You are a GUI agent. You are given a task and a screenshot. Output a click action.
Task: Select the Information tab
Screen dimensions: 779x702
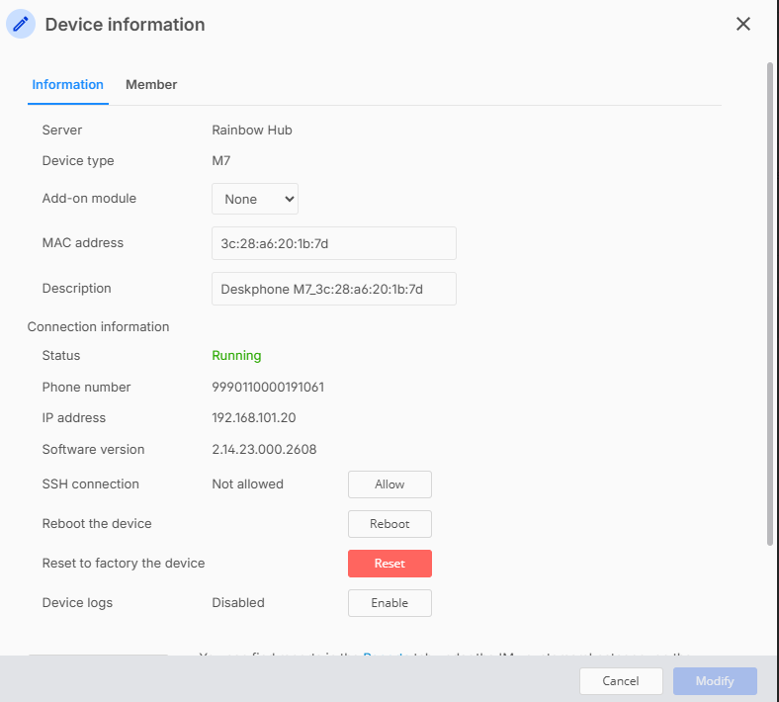coord(67,85)
